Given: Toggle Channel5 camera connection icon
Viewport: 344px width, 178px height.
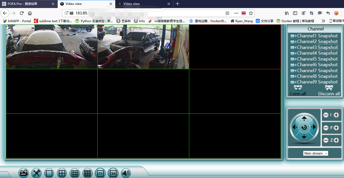Looking at the screenshot, I should coord(293,59).
